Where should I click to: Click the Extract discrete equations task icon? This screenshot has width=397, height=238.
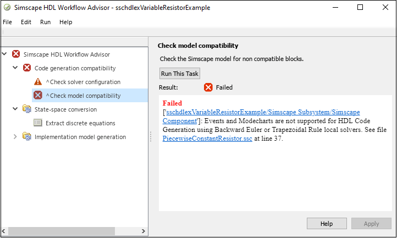point(38,123)
